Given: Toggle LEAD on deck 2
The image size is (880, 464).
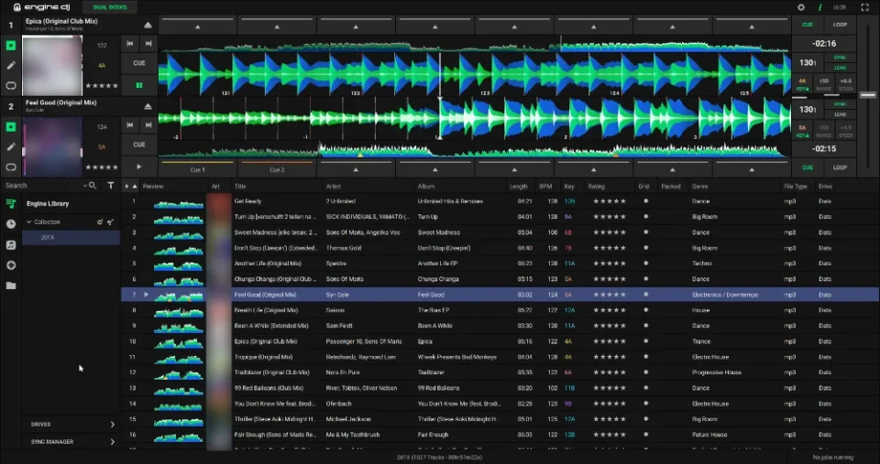Looking at the screenshot, I should click(841, 115).
